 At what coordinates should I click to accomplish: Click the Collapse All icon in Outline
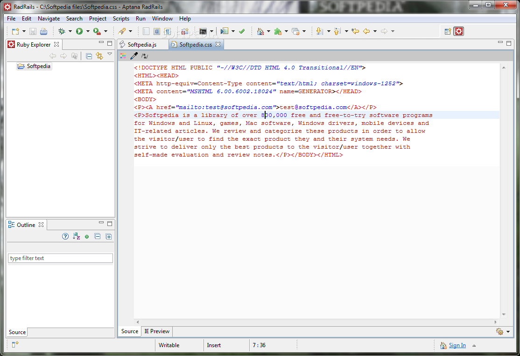(x=98, y=236)
